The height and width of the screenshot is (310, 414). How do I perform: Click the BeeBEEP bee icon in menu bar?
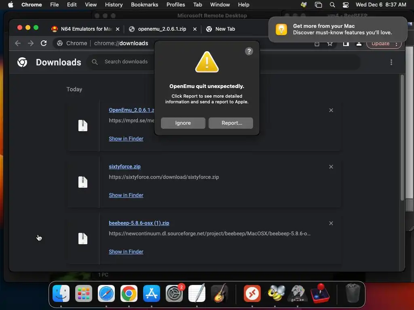304,4
